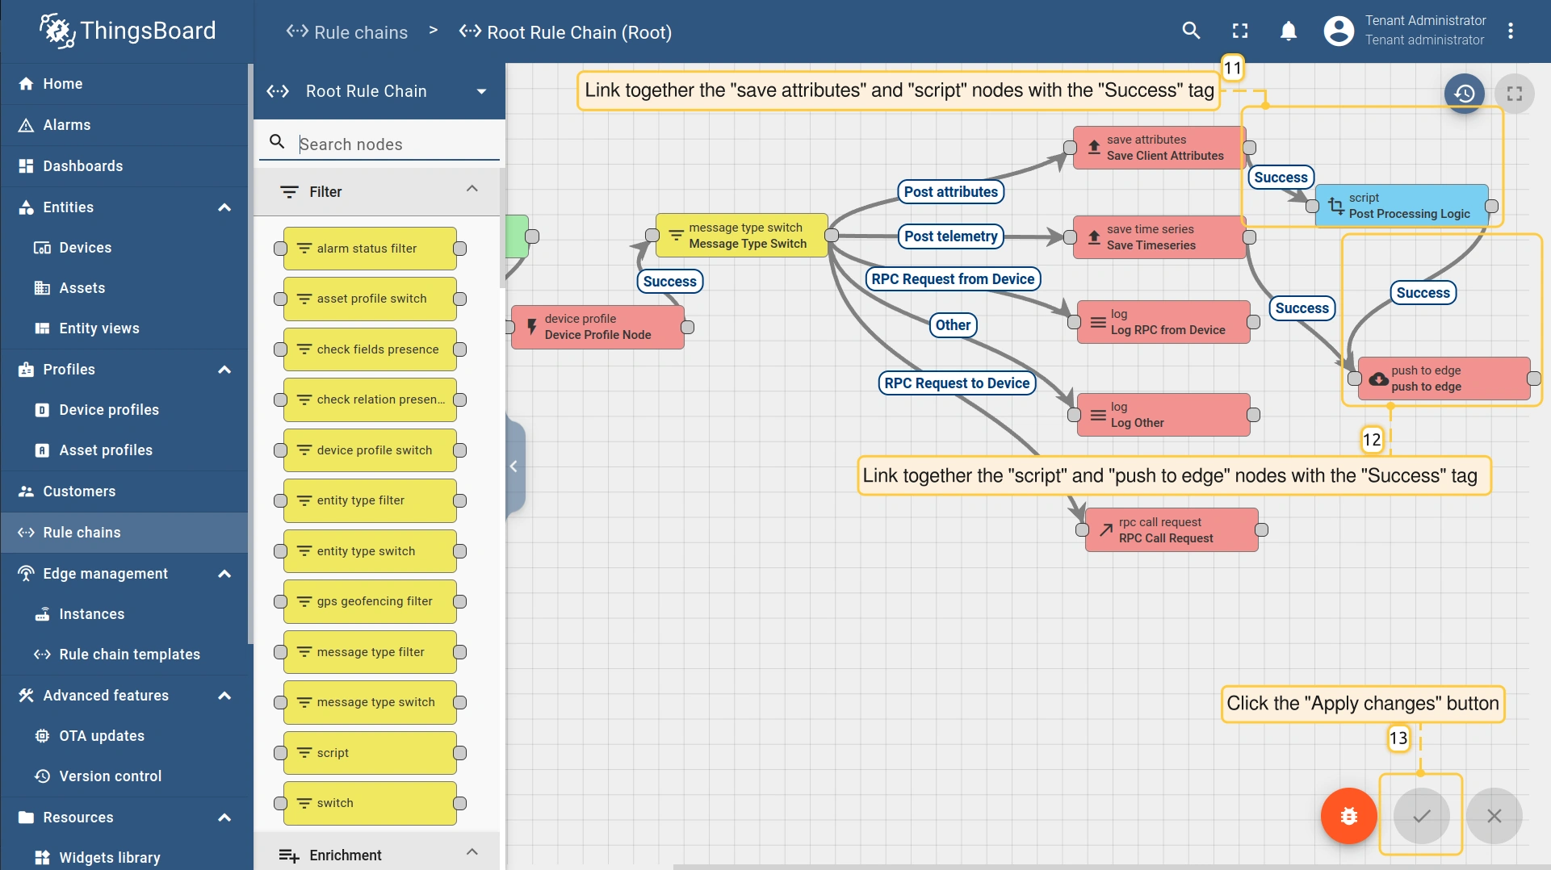1551x870 pixels.
Task: Collapse the Entities menu group
Action: point(224,207)
